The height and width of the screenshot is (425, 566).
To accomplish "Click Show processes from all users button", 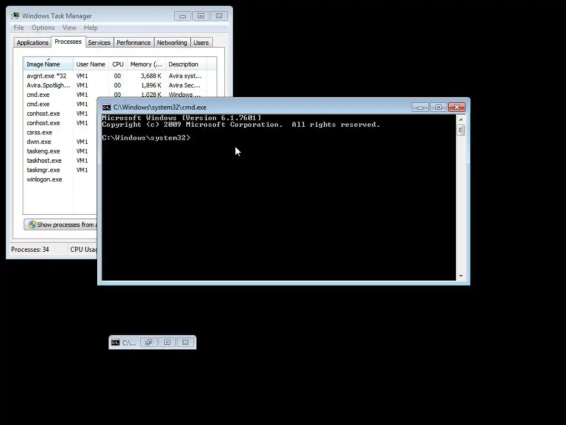I will tap(61, 225).
